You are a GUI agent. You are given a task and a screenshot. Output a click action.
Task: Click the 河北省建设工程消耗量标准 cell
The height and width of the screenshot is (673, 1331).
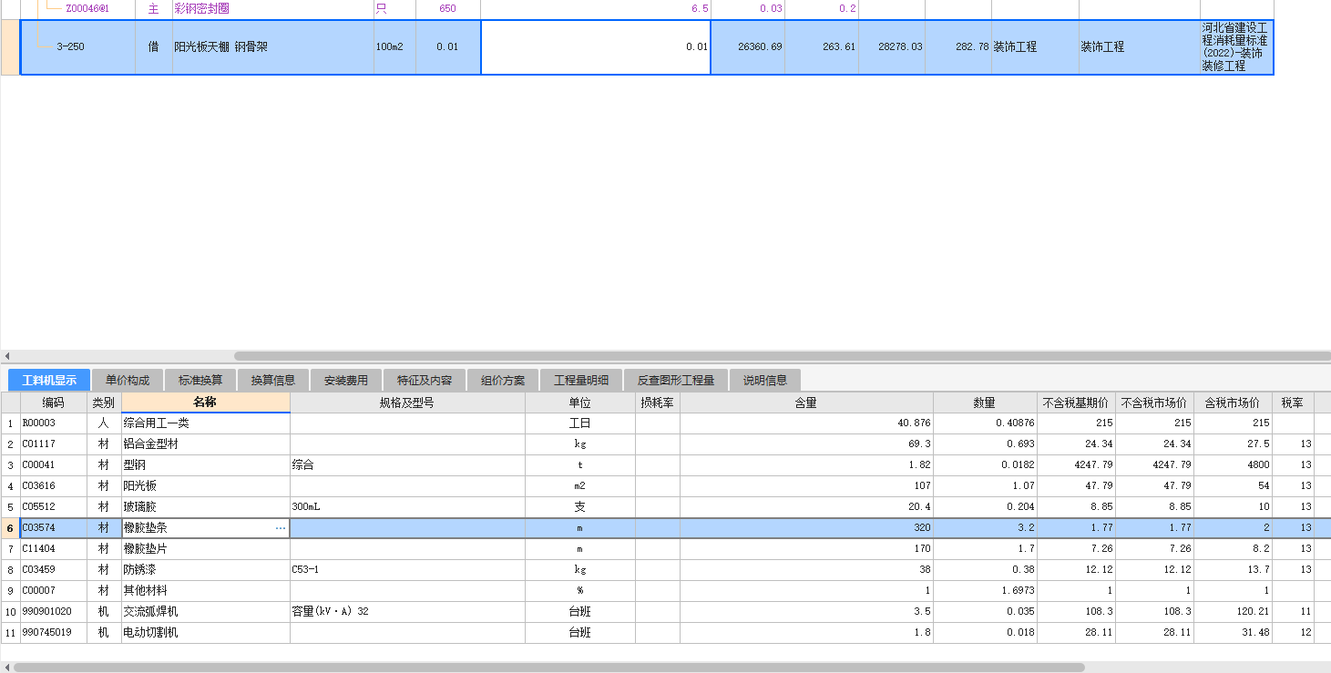click(1236, 47)
